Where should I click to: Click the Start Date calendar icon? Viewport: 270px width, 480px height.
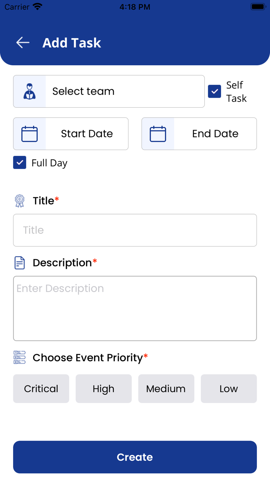(30, 134)
